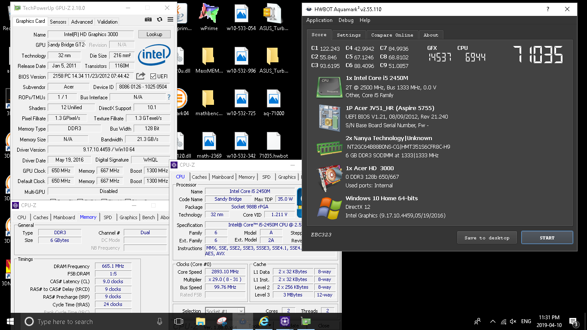Click the Type here to search box
Viewport: 587px width, 330px height.
click(94, 321)
